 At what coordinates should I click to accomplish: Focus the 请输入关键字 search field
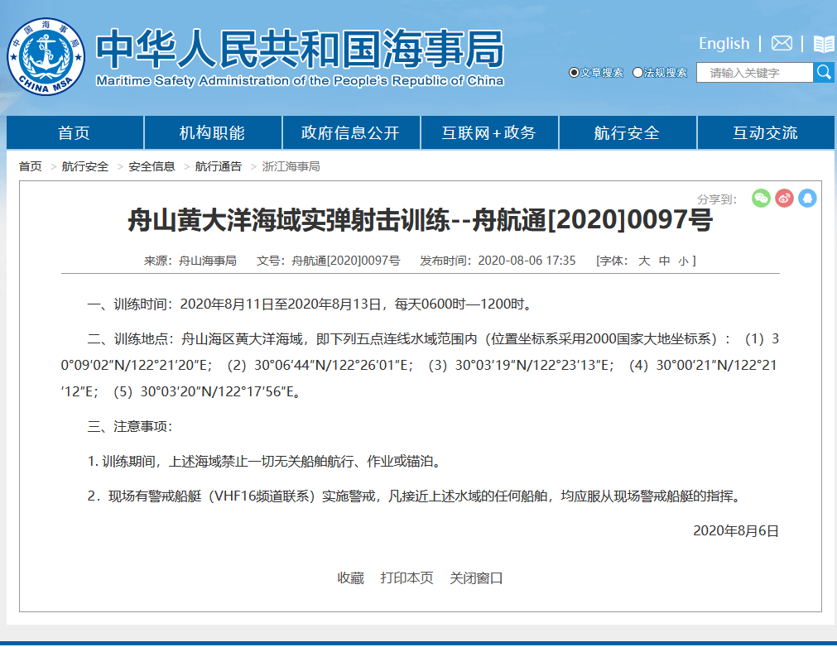(x=755, y=73)
